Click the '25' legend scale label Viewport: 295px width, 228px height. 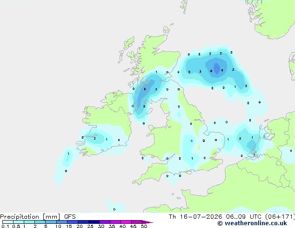click(x=90, y=226)
